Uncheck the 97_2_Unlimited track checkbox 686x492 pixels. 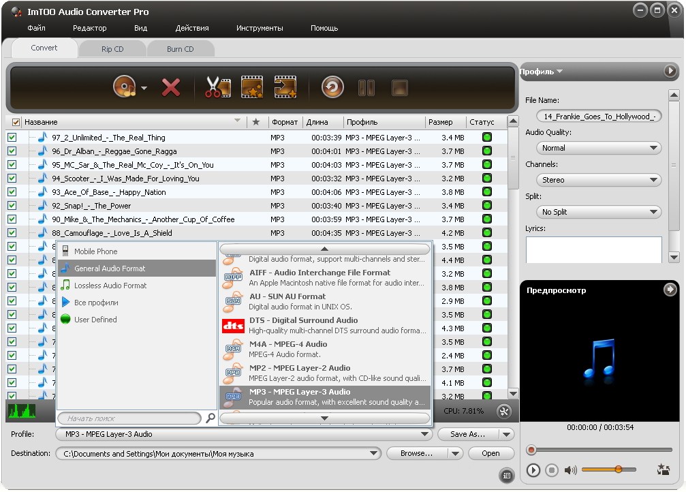click(12, 138)
